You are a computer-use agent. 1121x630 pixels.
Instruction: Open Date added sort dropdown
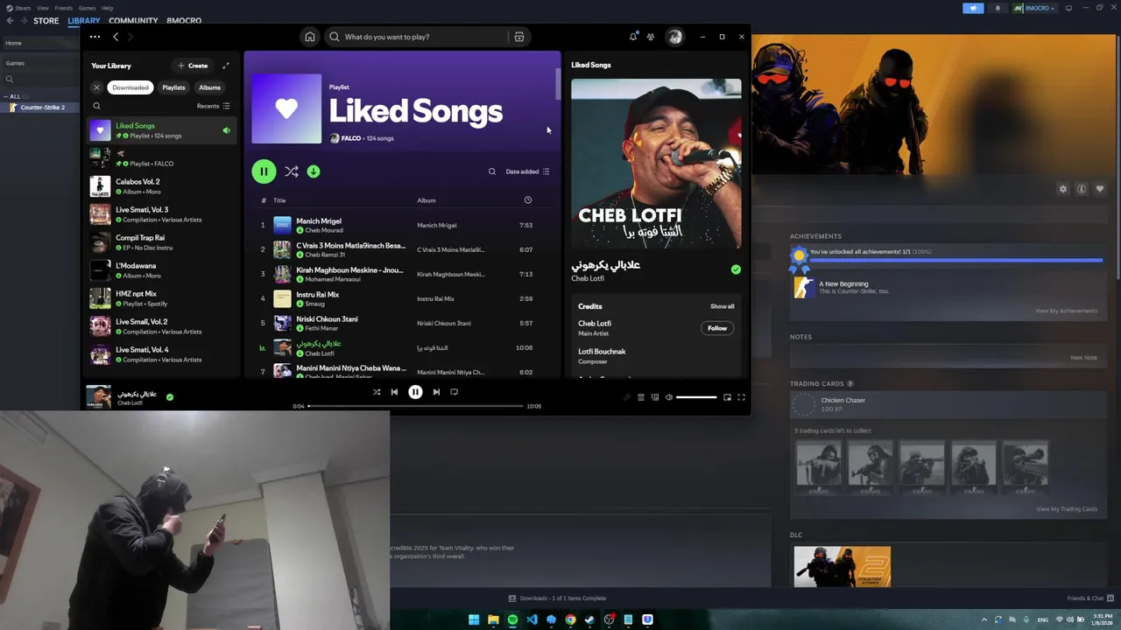coord(527,171)
